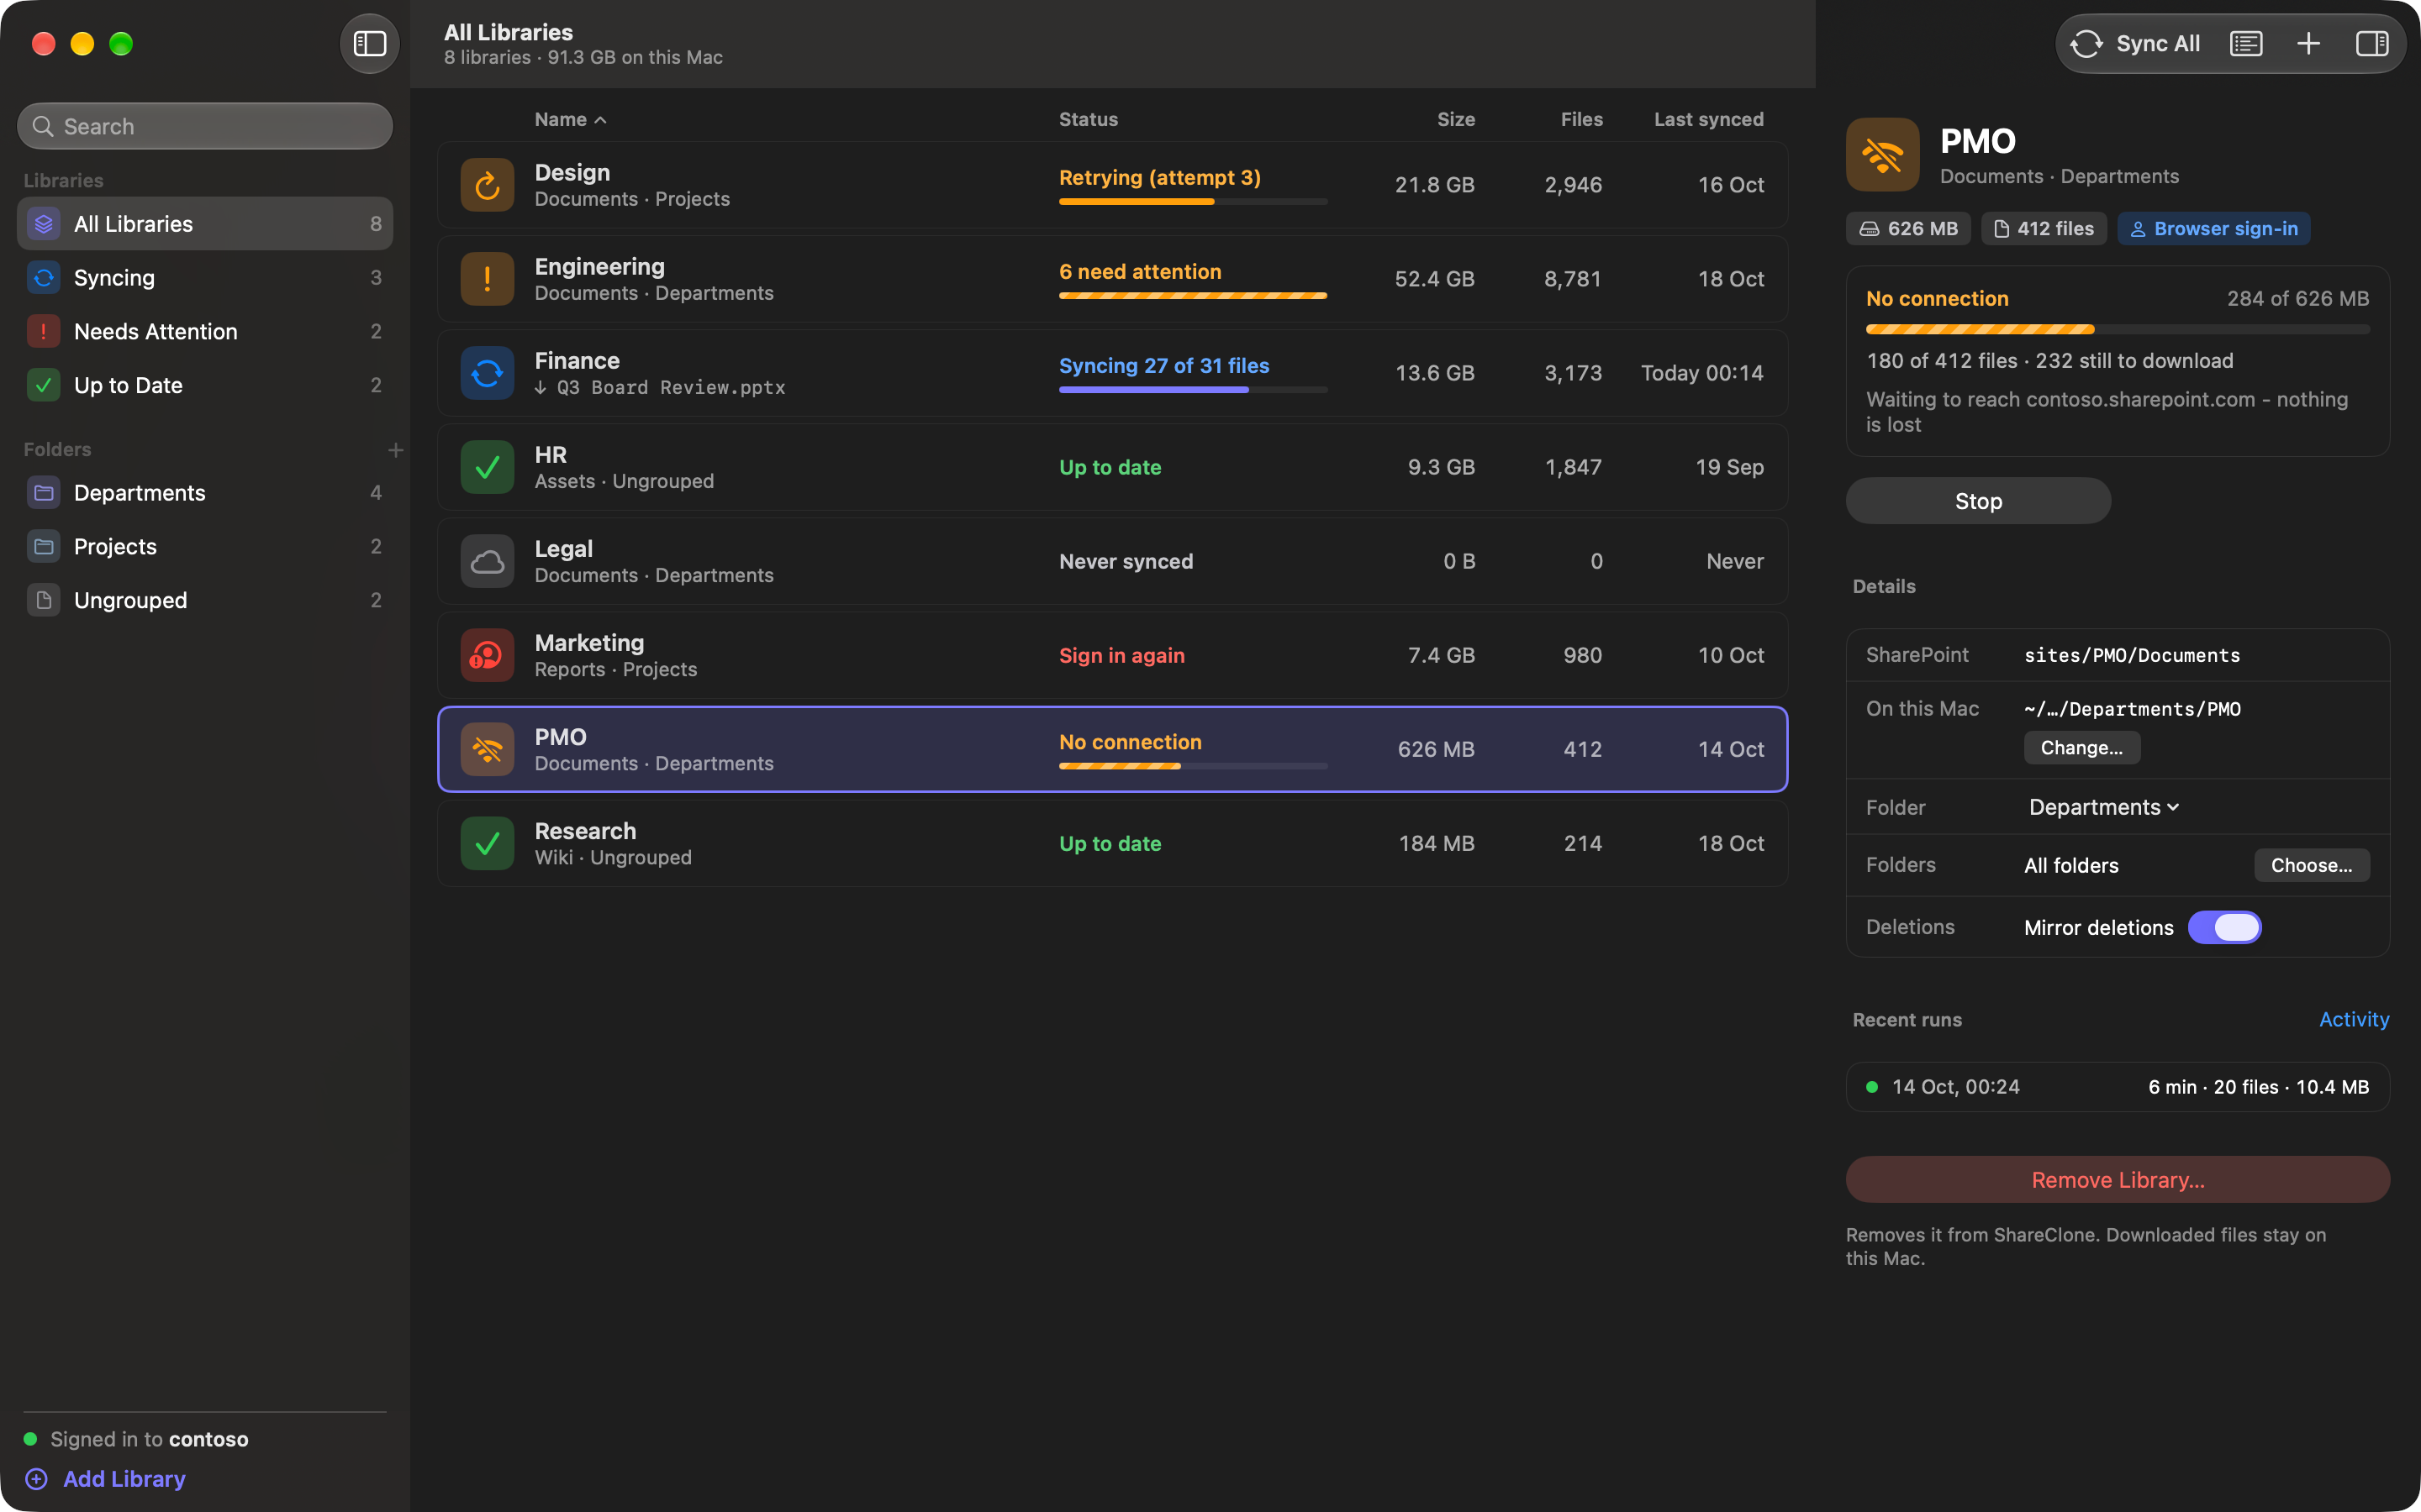Open the Projects folder in sidebar
This screenshot has height=1512, width=2421.
click(x=205, y=547)
